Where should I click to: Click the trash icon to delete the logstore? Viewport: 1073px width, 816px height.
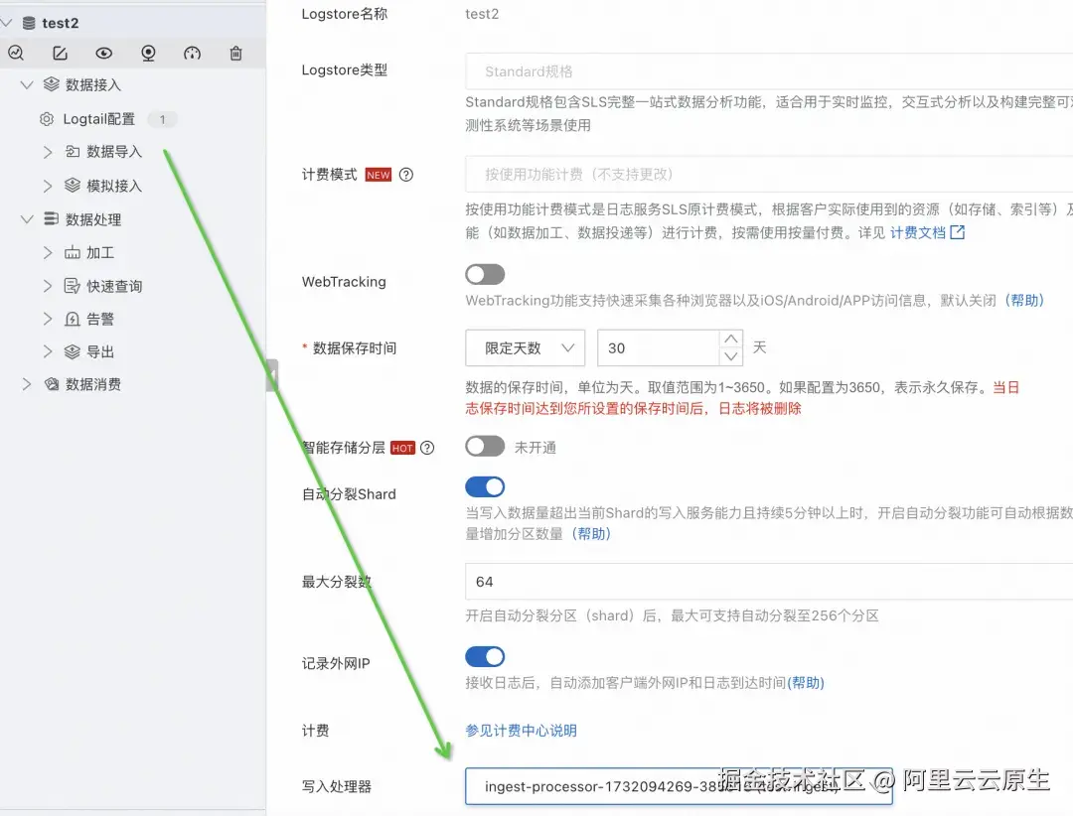tap(235, 53)
